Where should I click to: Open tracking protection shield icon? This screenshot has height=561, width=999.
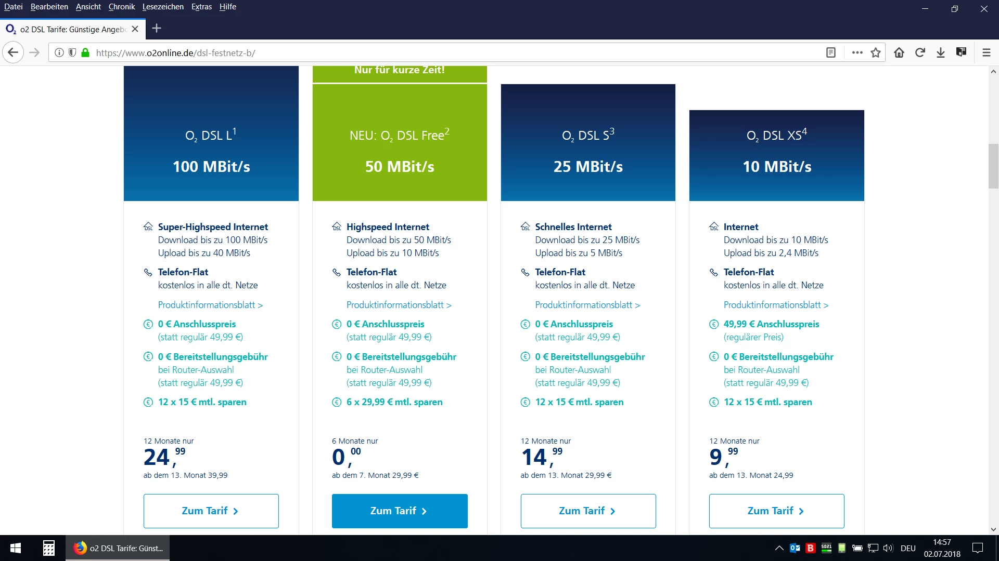pyautogui.click(x=72, y=52)
